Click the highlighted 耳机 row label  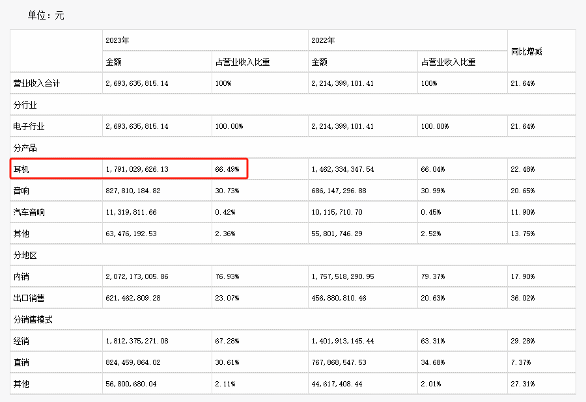pyautogui.click(x=22, y=169)
